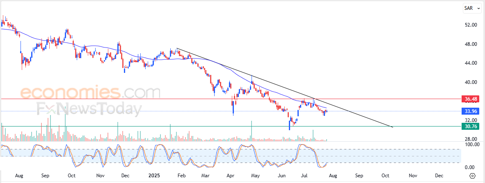Click the Feb label on time axis
Image resolution: width=485 pixels, height=183 pixels.
[x=181, y=176]
